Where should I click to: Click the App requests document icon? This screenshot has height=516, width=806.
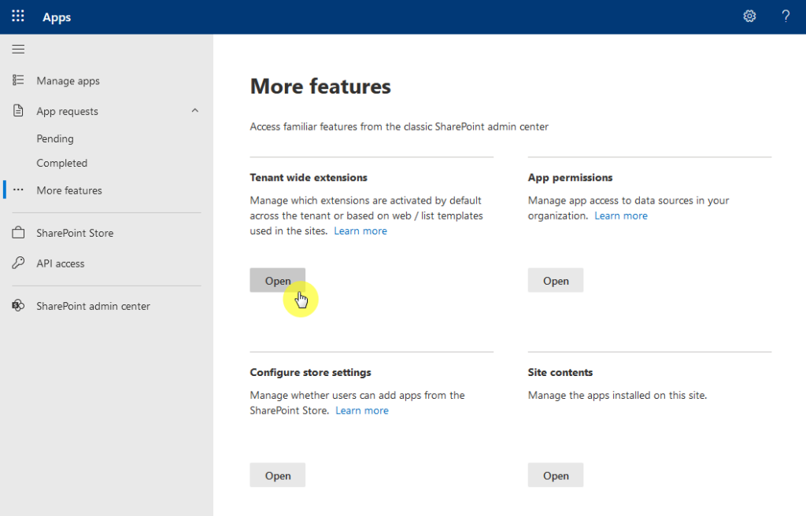pyautogui.click(x=19, y=110)
